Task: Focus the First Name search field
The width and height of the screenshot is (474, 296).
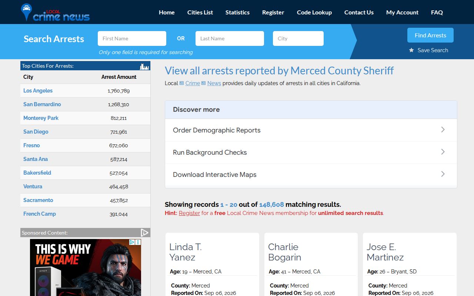Action: tap(132, 38)
